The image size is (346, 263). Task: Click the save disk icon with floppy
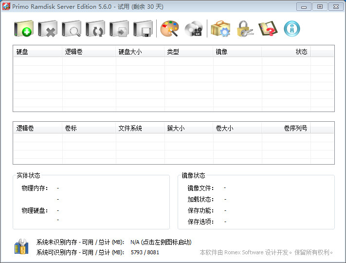click(x=143, y=29)
